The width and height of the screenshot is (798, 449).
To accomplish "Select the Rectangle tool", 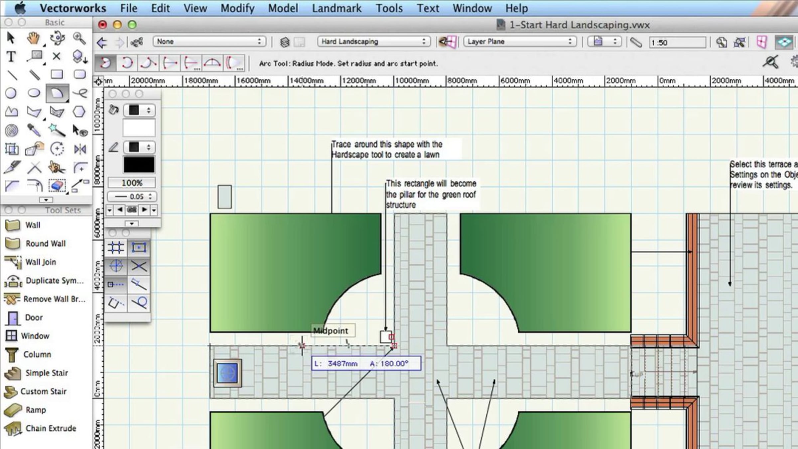I will pyautogui.click(x=57, y=74).
